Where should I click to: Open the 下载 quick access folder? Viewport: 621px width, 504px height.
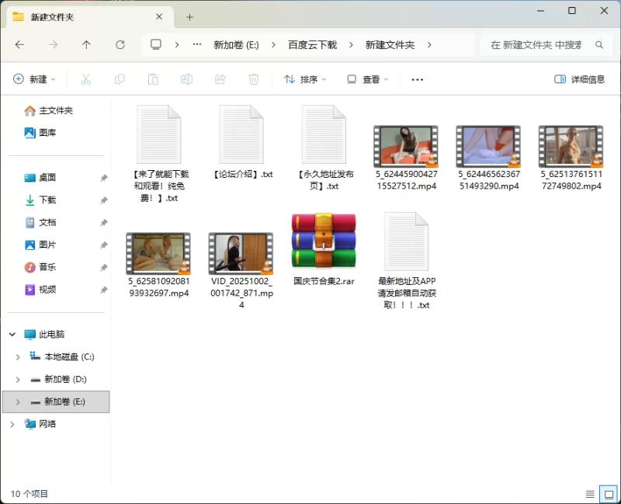pos(47,200)
